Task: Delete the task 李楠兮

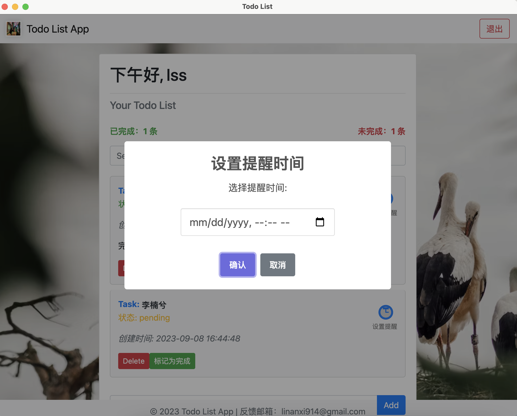Action: pyautogui.click(x=133, y=361)
